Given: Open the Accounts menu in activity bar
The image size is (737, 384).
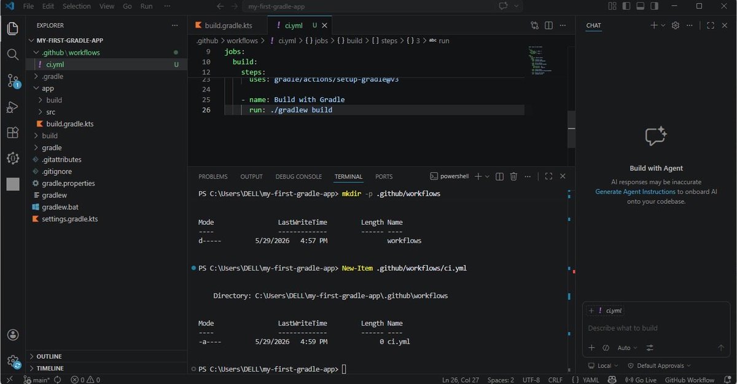Looking at the screenshot, I should (x=13, y=335).
